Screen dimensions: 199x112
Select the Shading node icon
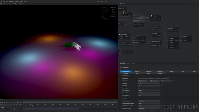[x=151, y=16]
